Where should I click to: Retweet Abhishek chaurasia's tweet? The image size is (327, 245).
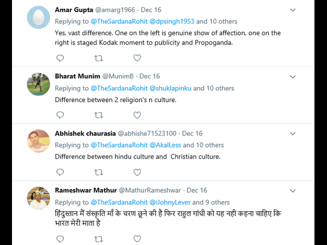pyautogui.click(x=99, y=172)
